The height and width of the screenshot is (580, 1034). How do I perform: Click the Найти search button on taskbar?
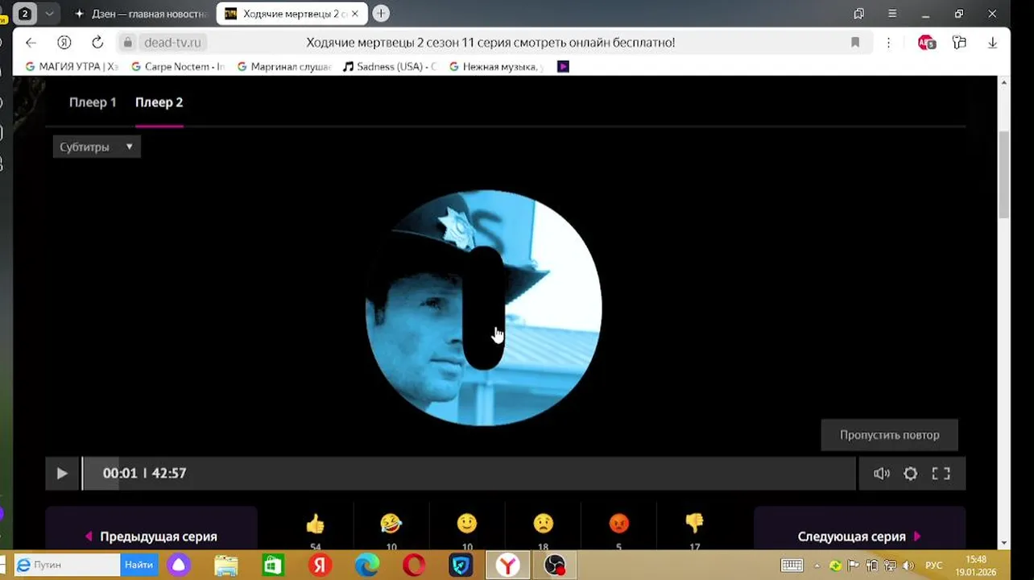point(139,565)
